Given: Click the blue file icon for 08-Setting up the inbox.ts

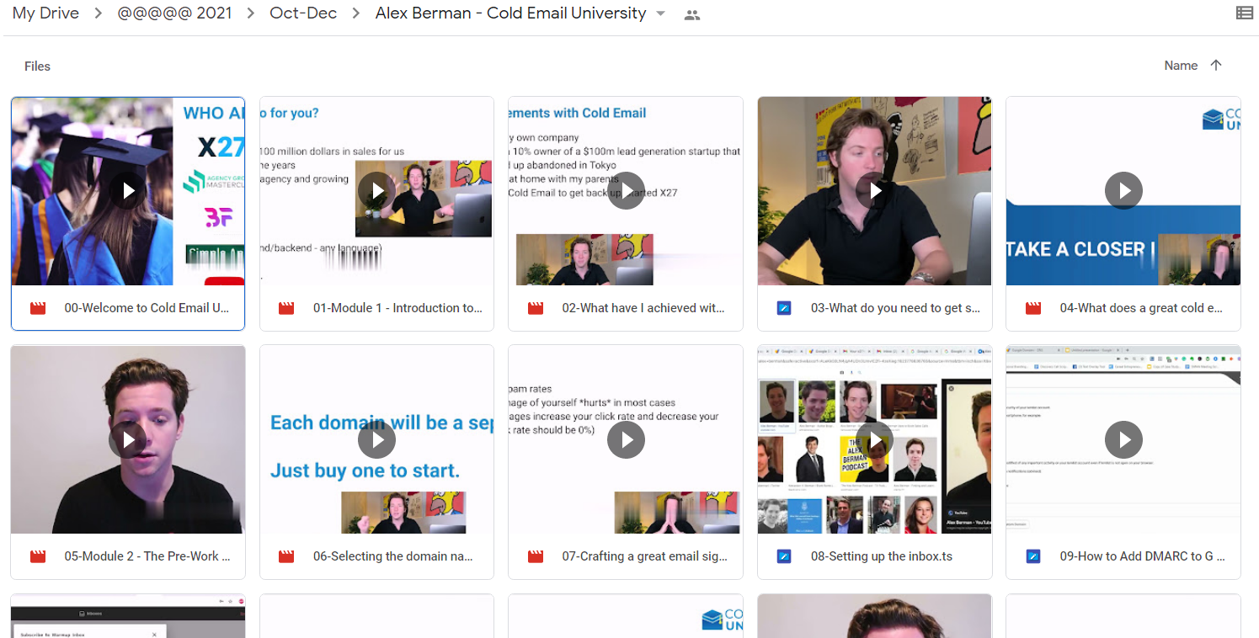Looking at the screenshot, I should point(784,556).
